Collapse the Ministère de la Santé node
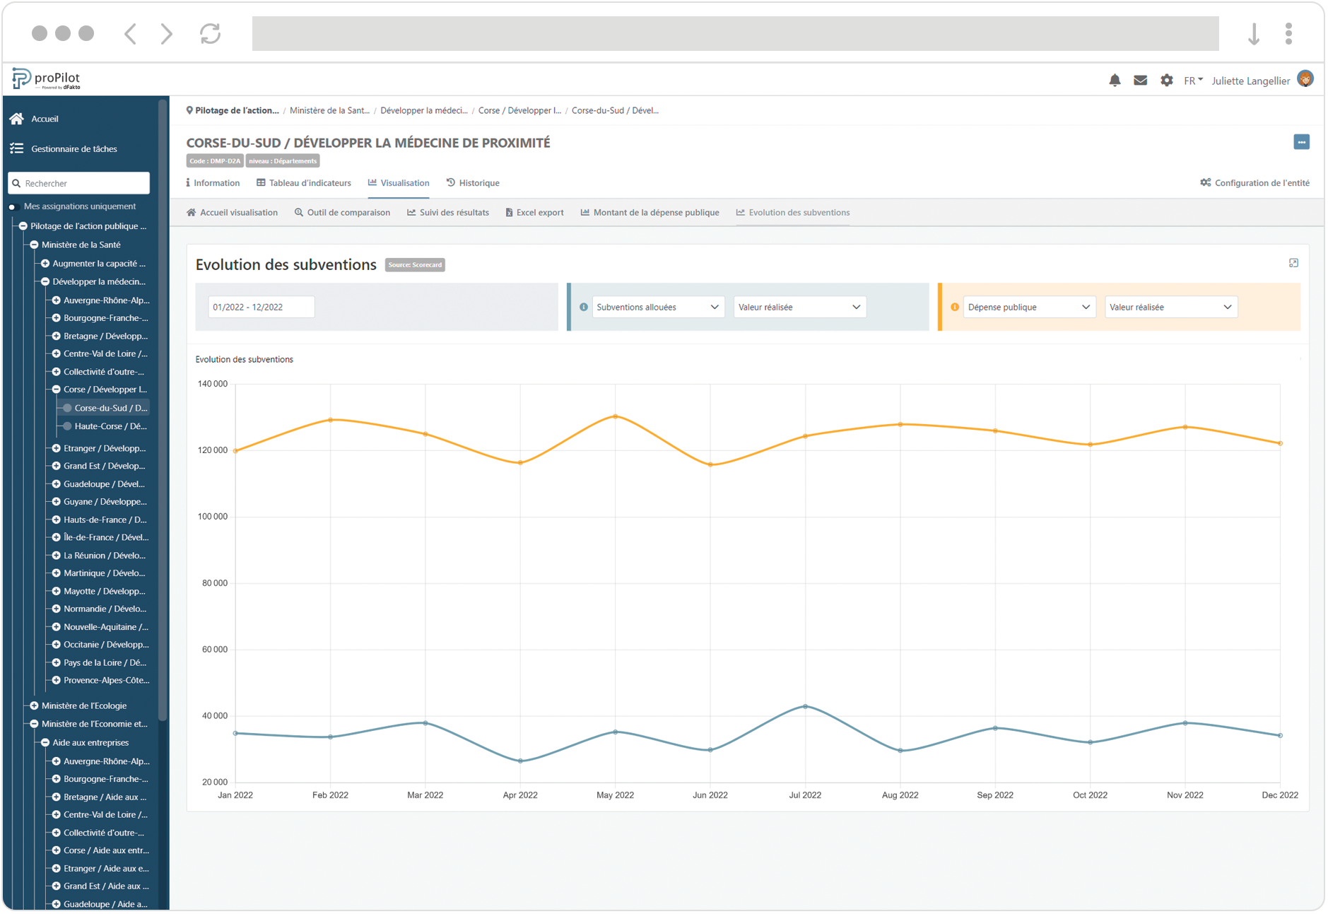The image size is (1328, 914). [x=34, y=245]
